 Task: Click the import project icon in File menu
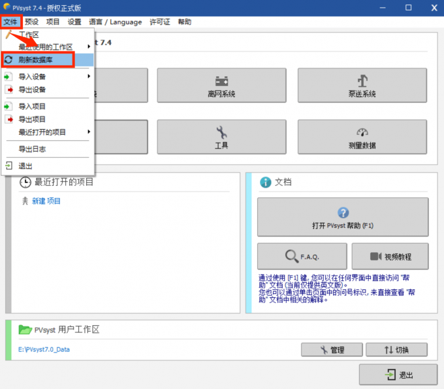(x=8, y=106)
